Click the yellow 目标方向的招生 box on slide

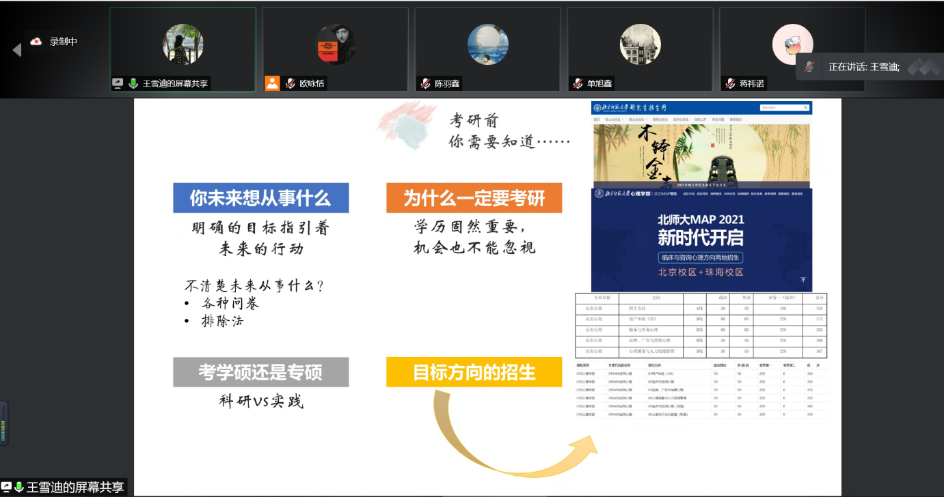(x=474, y=372)
